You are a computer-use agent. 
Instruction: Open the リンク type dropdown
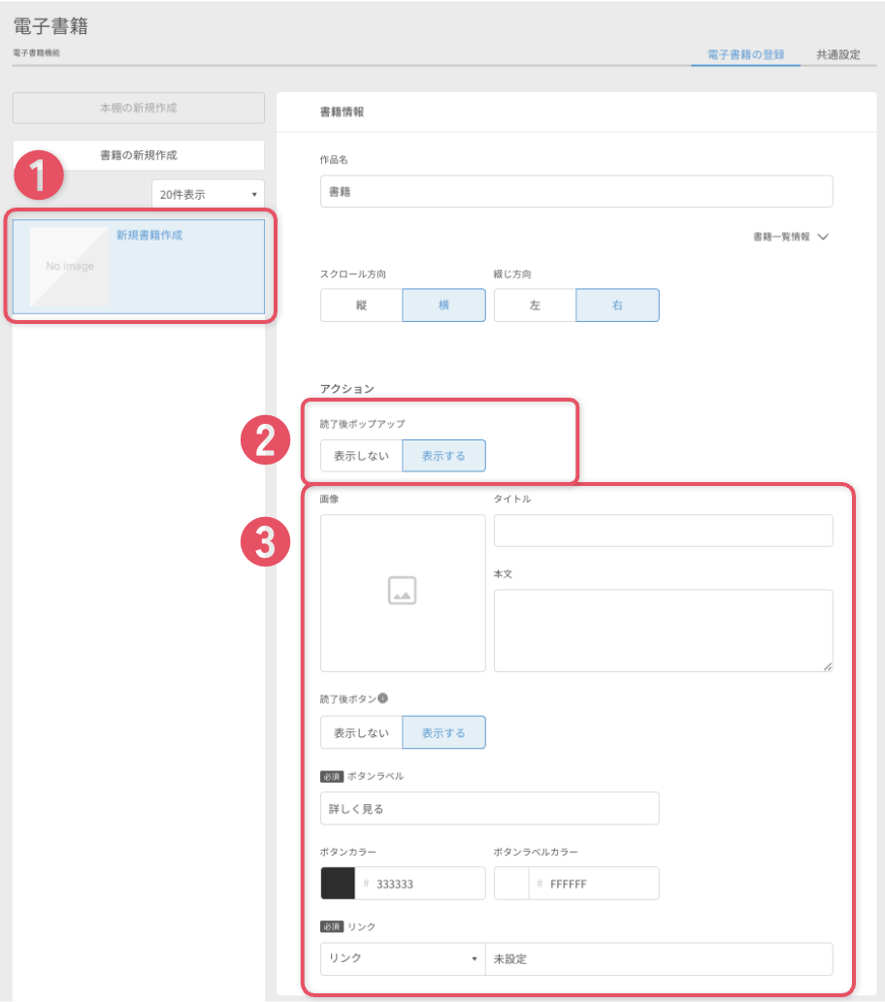(x=403, y=958)
